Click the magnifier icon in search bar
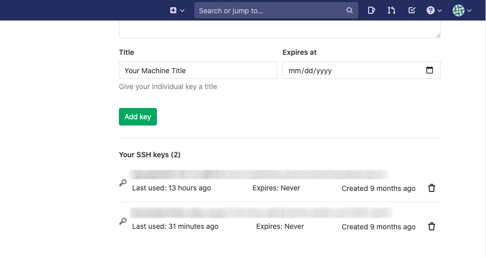 [x=350, y=10]
